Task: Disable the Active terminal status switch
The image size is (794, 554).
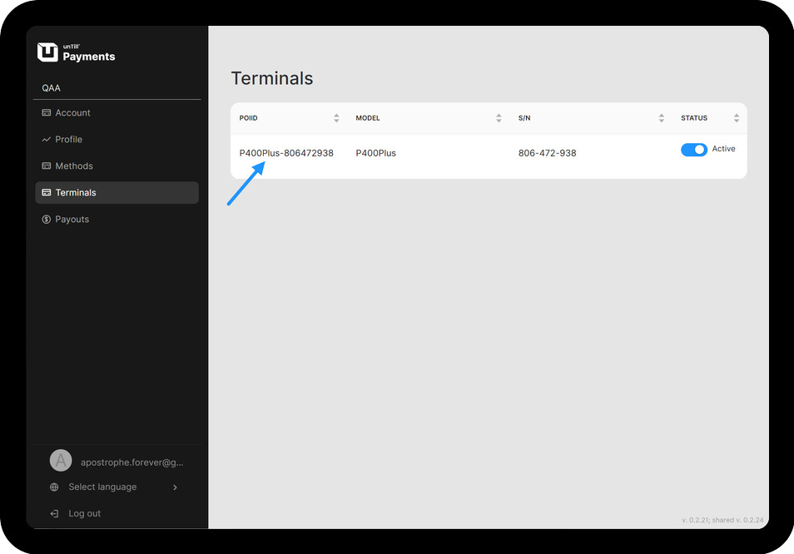Action: click(693, 150)
